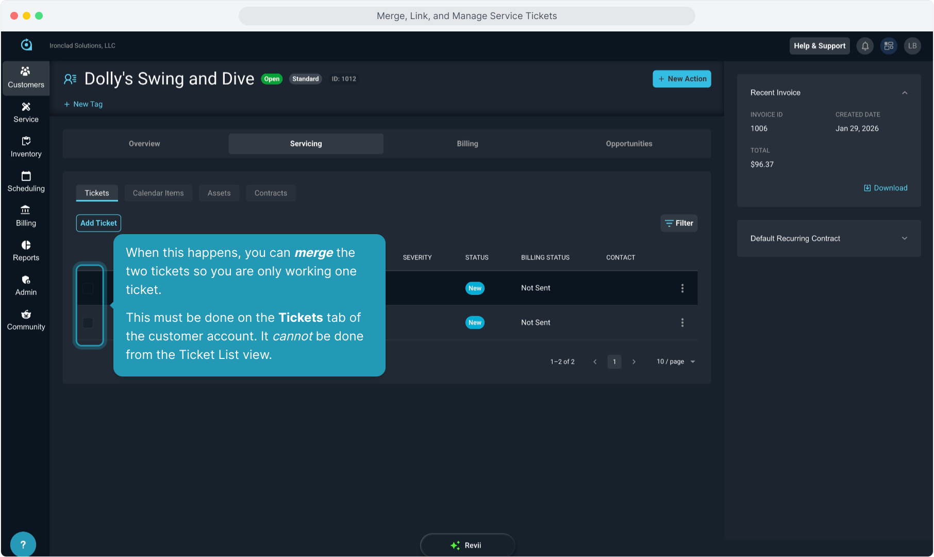Screen dimensions: 934x557
Task: Open the Service section in sidebar
Action: (26, 112)
